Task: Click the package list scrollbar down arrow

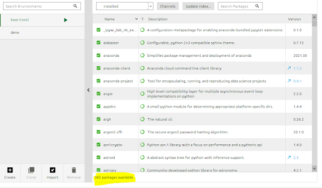Action: (314, 168)
